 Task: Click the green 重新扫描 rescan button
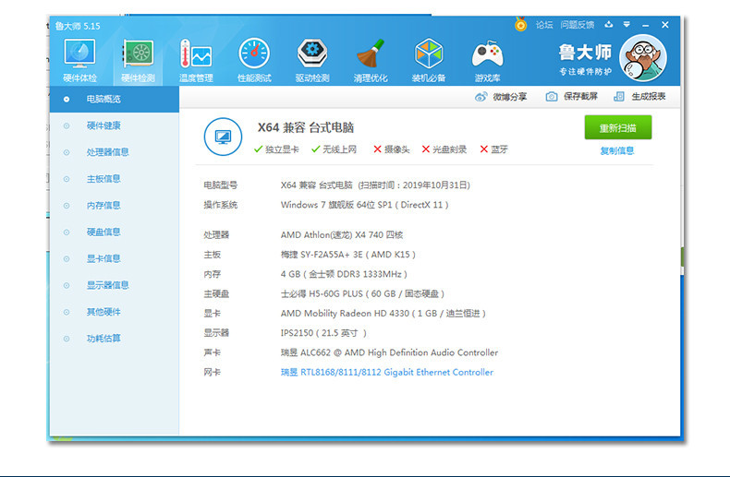(x=618, y=128)
